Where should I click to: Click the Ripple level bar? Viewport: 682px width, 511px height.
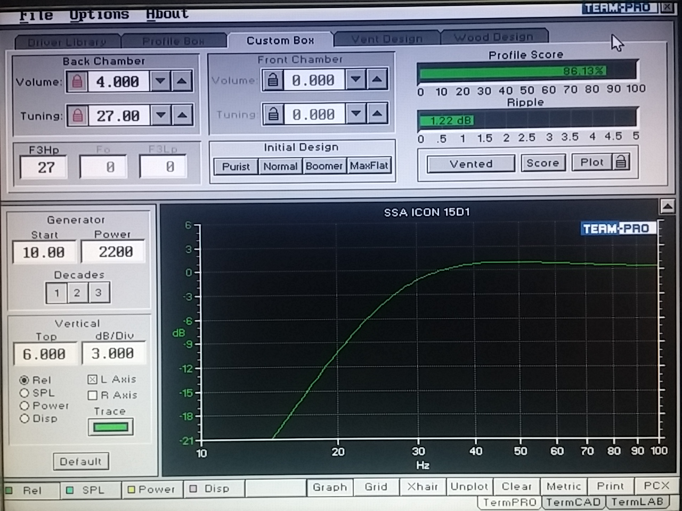[x=527, y=120]
